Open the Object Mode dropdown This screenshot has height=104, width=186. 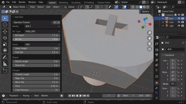point(18,7)
